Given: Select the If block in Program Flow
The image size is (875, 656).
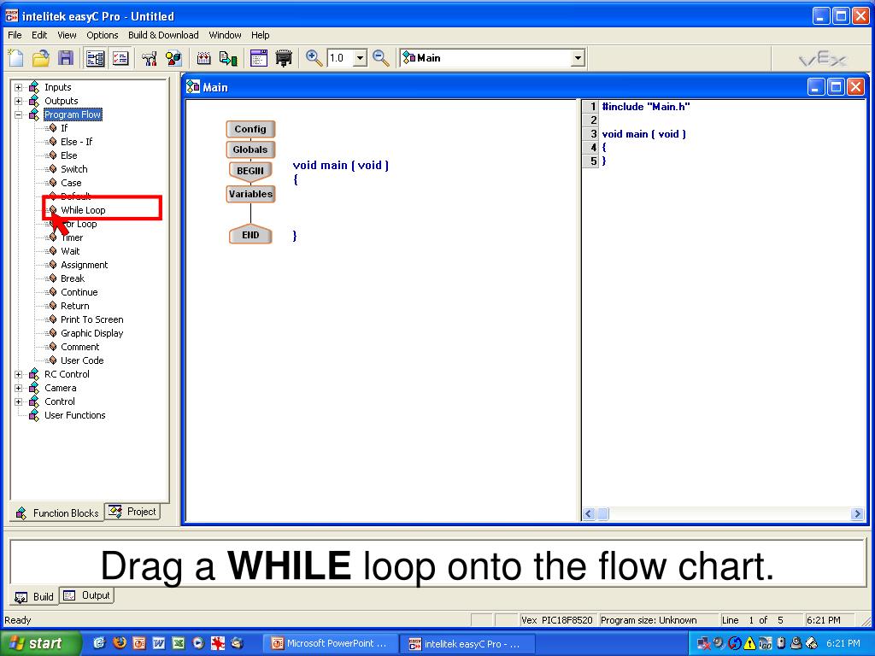Looking at the screenshot, I should [63, 128].
